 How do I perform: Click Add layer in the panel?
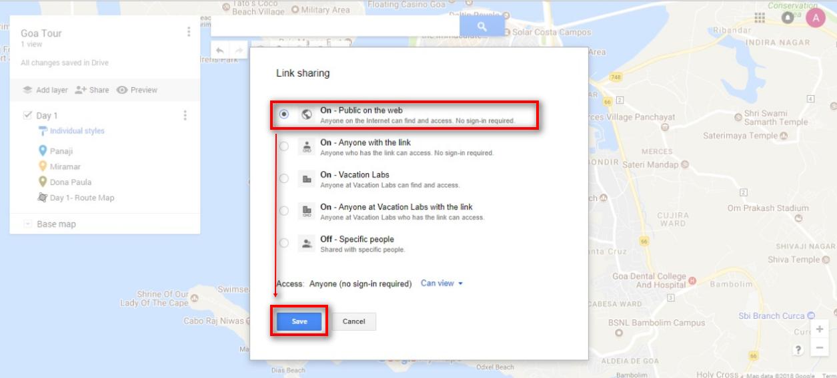click(45, 90)
